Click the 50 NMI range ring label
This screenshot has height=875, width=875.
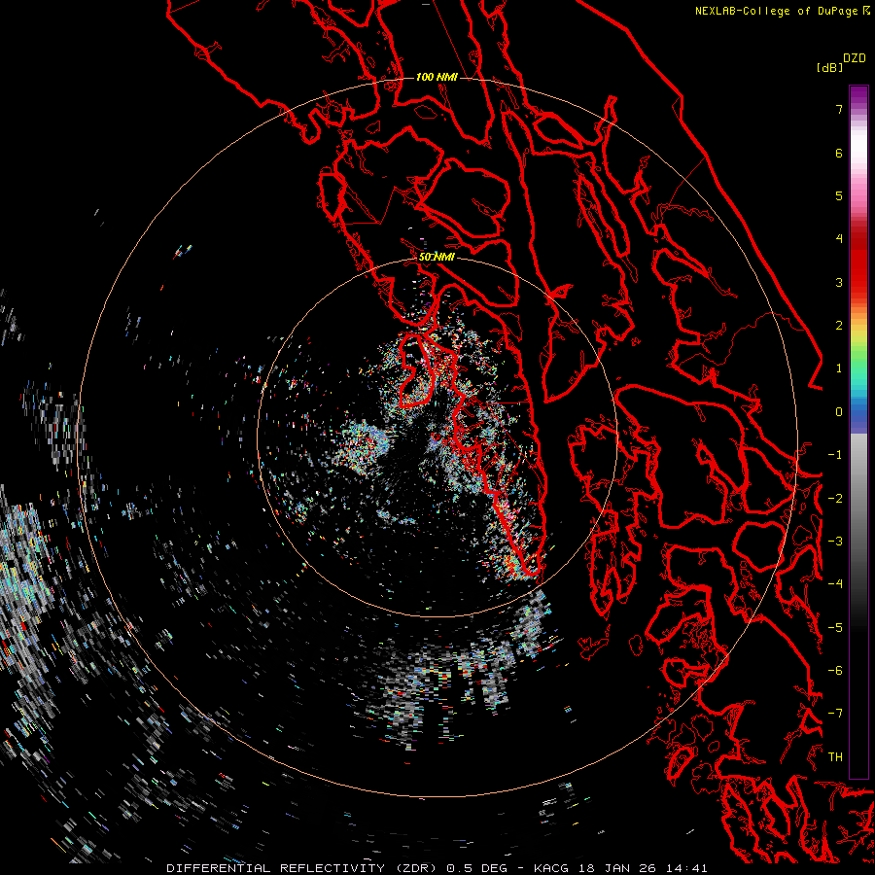(437, 257)
